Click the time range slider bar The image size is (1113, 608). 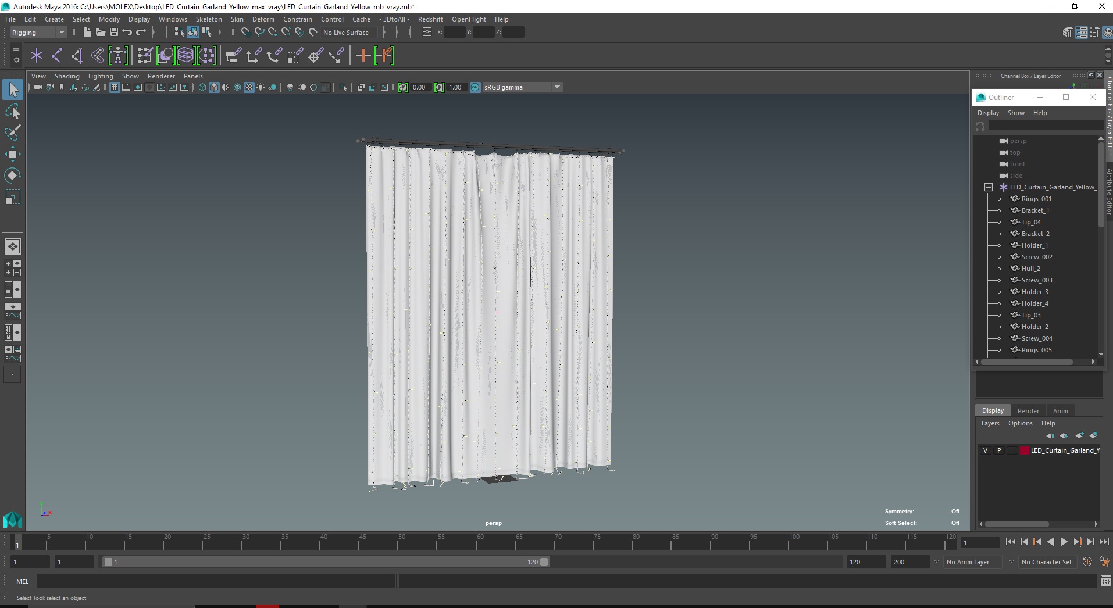click(x=326, y=562)
